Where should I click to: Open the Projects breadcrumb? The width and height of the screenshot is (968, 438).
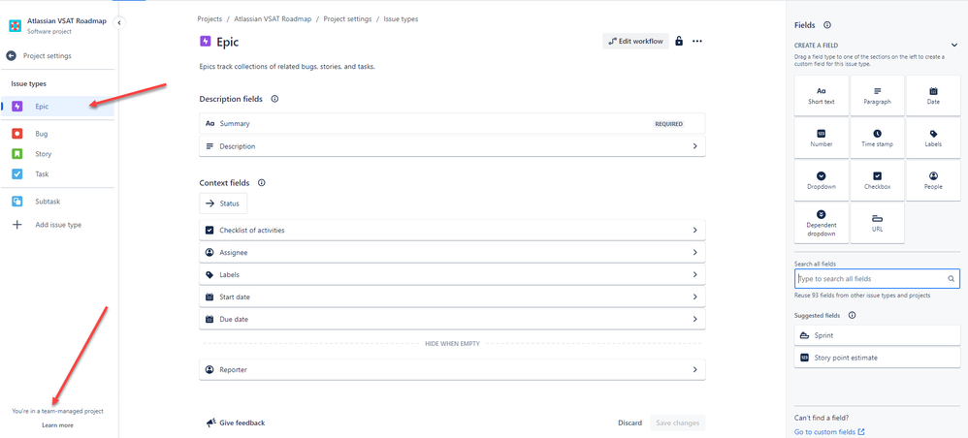pos(210,19)
